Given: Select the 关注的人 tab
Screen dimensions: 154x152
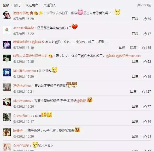Looking at the screenshot, I should [x=50, y=5].
